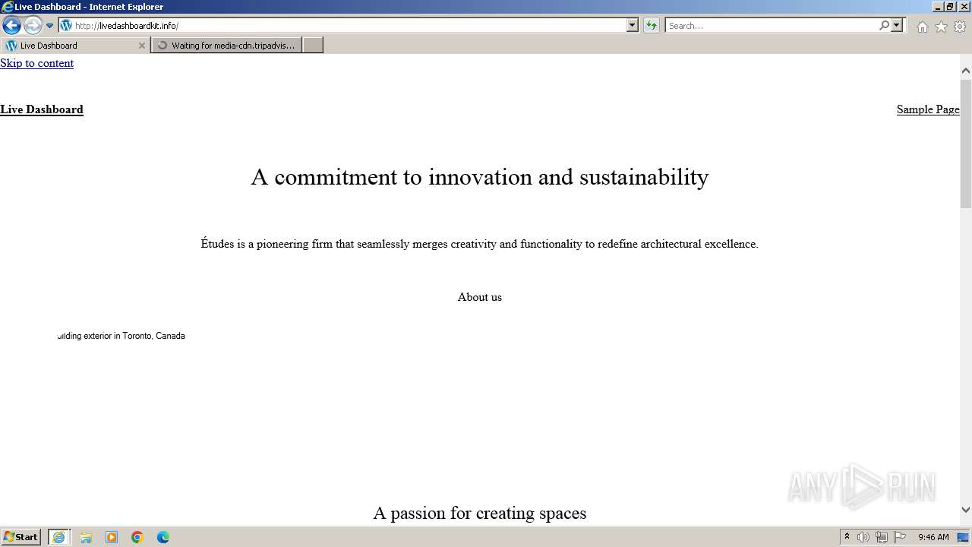Open Windows Media Player taskbar icon
The width and height of the screenshot is (972, 547).
coord(112,537)
